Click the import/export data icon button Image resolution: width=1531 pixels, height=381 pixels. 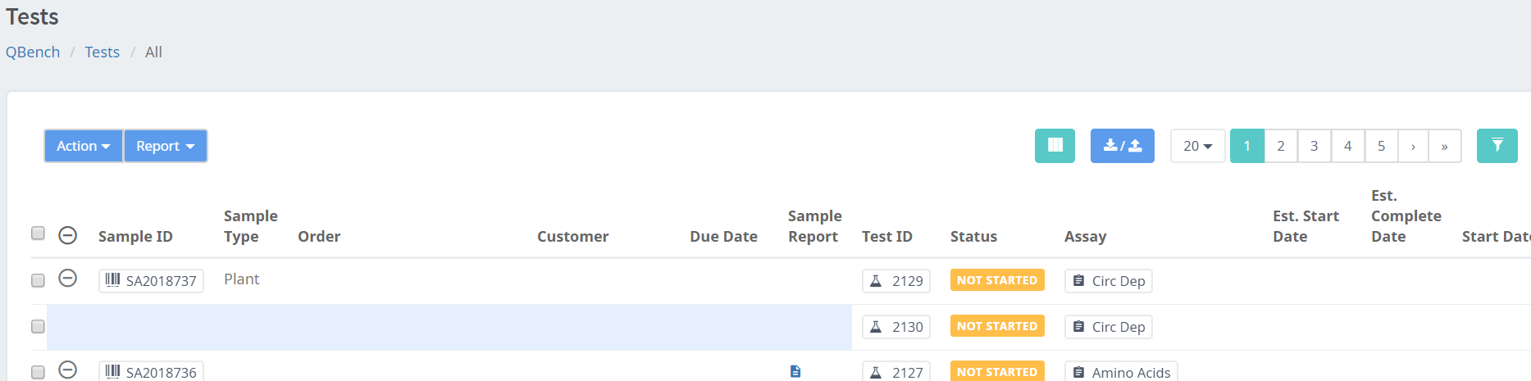[x=1122, y=146]
